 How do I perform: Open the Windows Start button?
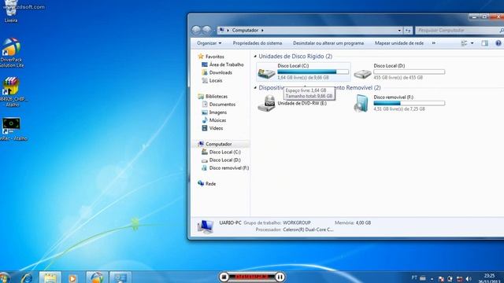coord(5,277)
